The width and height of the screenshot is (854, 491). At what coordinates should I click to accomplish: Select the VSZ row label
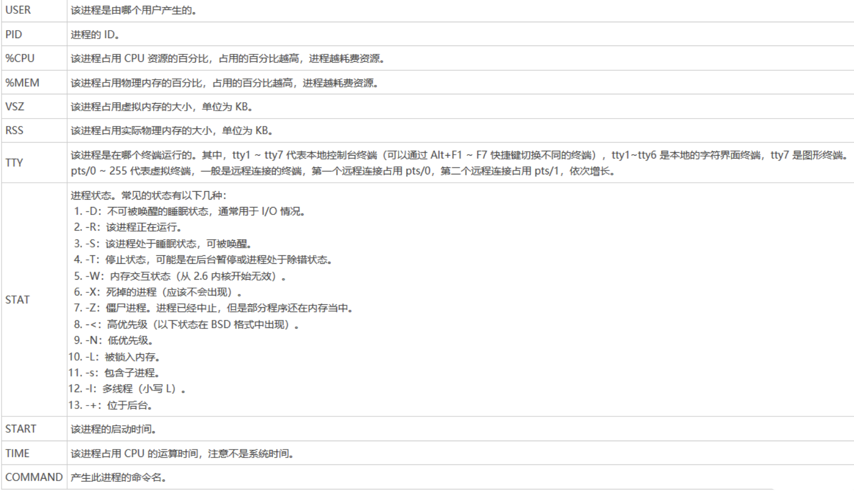click(x=15, y=107)
